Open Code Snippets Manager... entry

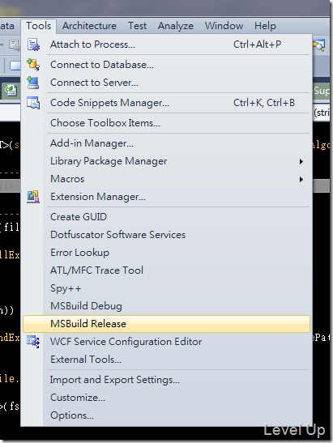tap(167, 103)
